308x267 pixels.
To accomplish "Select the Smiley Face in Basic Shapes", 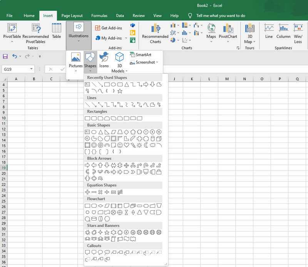I will point(120,145).
